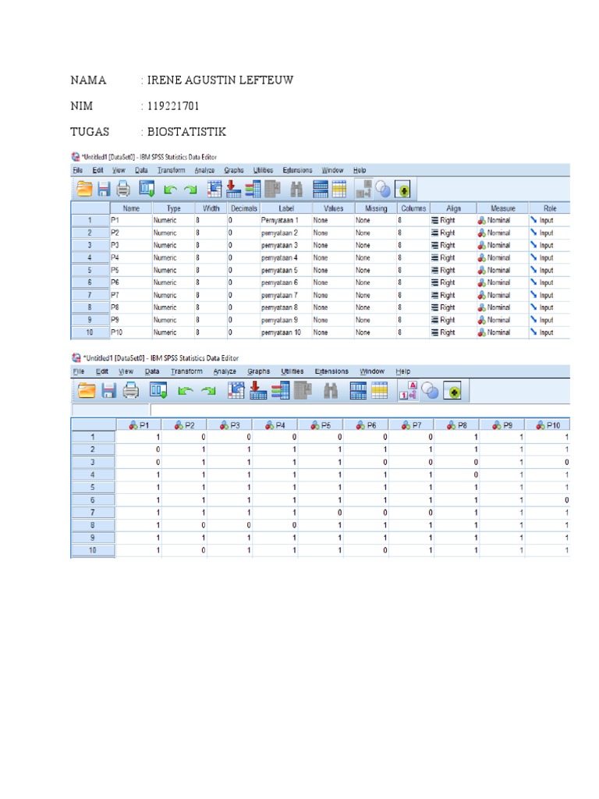599x799 pixels.
Task: Go to case icon in Variable View toolbar
Action: 214,189
